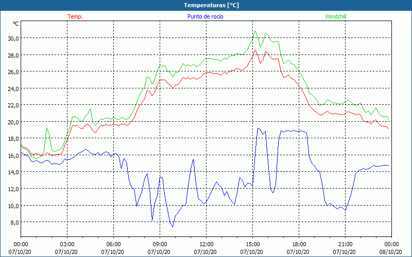This screenshot has height=257, width=412.
Task: Click the '06:00' time axis label
Action: [113, 245]
